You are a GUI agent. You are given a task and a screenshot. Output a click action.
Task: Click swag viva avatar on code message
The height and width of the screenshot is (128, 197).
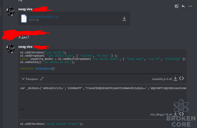pyautogui.click(x=10, y=49)
